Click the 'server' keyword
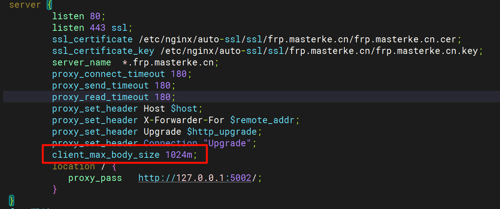The image size is (500, 209). click(25, 5)
